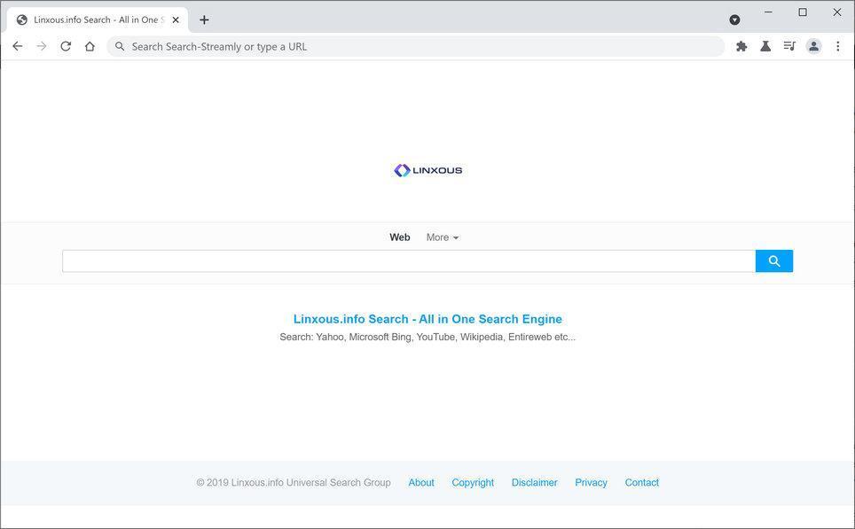Open the About footer link
This screenshot has width=855, height=529.
coord(421,483)
